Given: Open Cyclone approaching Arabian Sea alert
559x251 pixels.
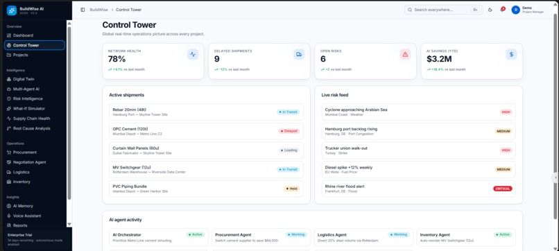Looking at the screenshot, I should [418, 112].
